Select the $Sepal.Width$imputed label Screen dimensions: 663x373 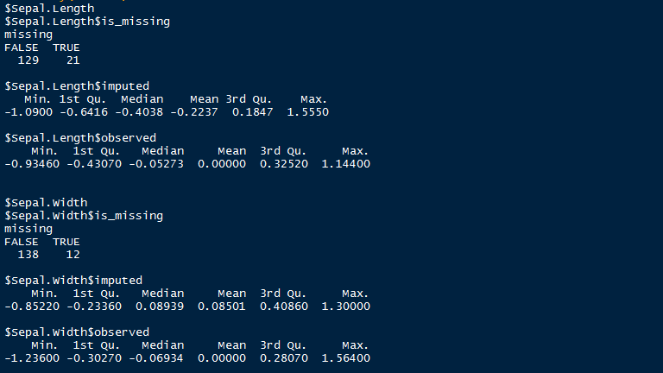click(73, 281)
